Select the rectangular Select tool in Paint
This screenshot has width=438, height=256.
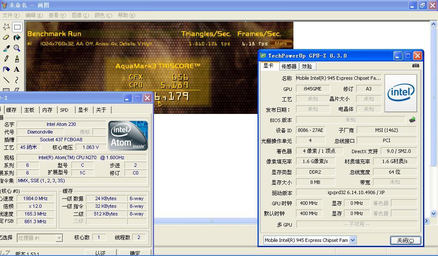point(17,27)
